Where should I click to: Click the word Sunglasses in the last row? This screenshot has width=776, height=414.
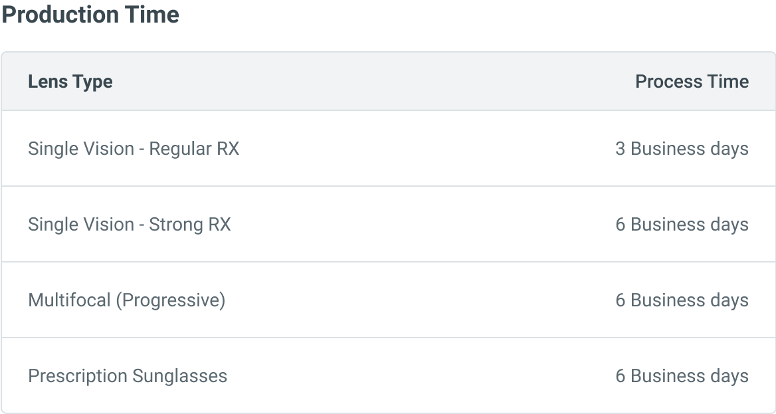[180, 376]
